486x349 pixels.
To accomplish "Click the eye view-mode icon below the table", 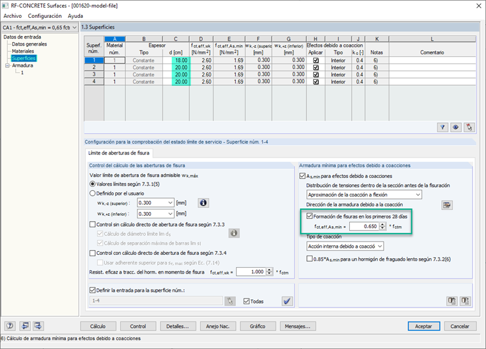I will pyautogui.click(x=455, y=127).
